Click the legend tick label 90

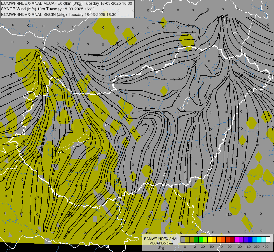pyautogui.click(x=229, y=247)
